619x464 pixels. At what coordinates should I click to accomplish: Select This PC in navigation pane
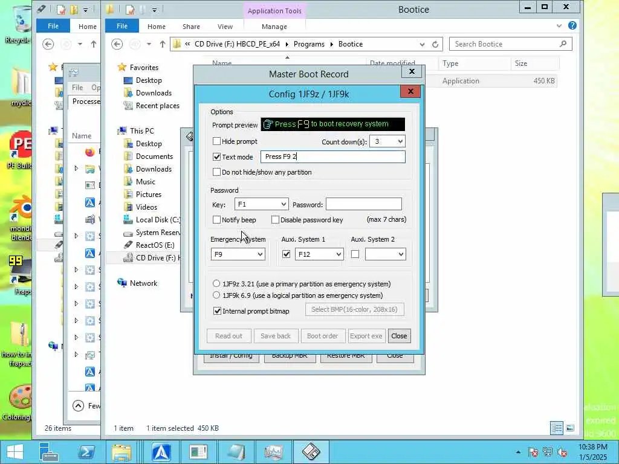141,131
